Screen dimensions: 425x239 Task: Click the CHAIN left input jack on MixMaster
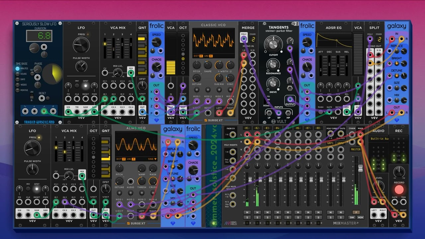click(352, 134)
